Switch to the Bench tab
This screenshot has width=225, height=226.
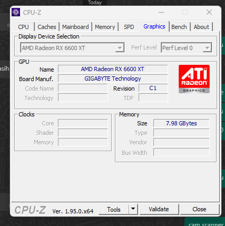coord(179,27)
